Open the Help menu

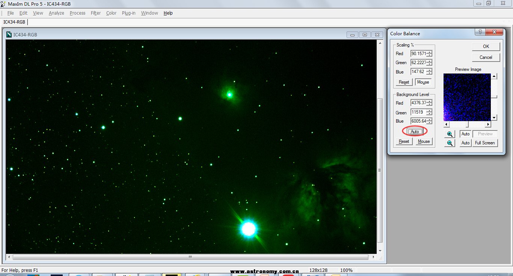[x=168, y=13]
